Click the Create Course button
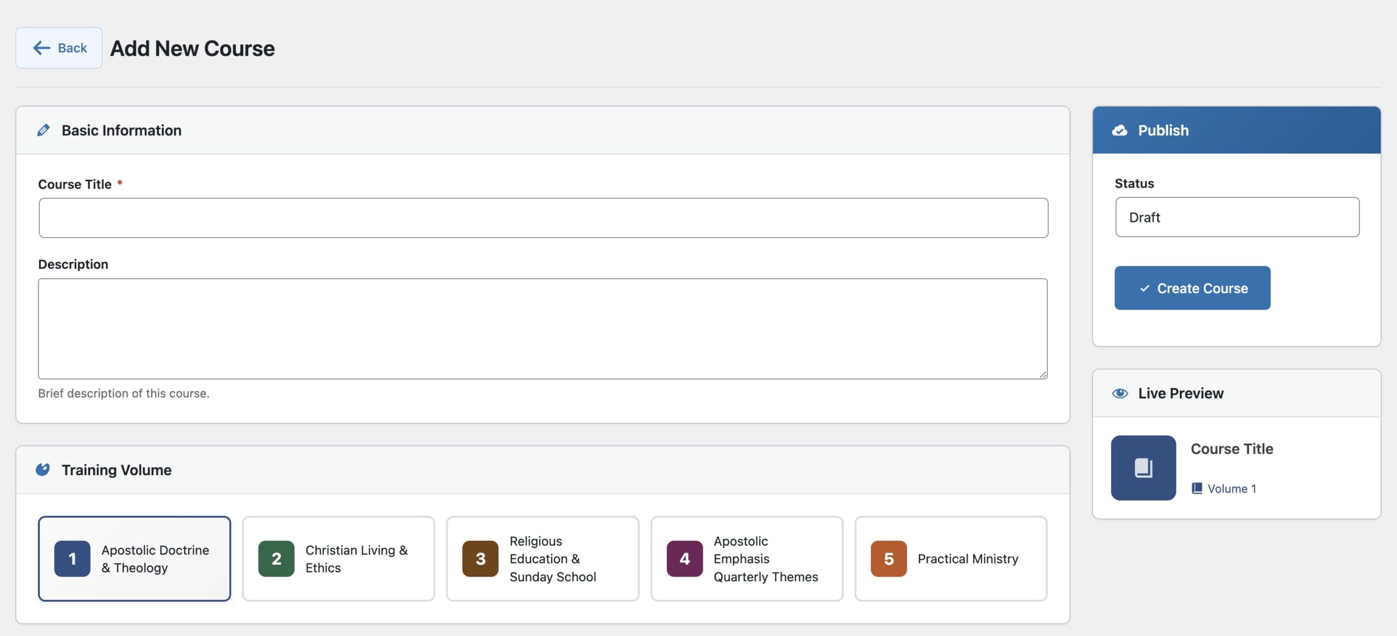The width and height of the screenshot is (1397, 636). tap(1192, 288)
